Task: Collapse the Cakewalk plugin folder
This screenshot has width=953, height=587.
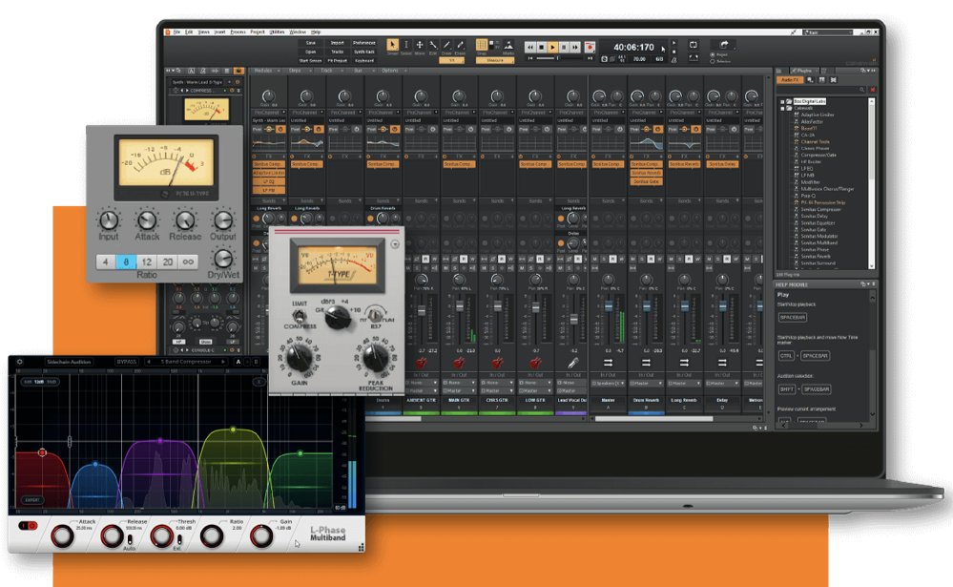Action: point(783,108)
